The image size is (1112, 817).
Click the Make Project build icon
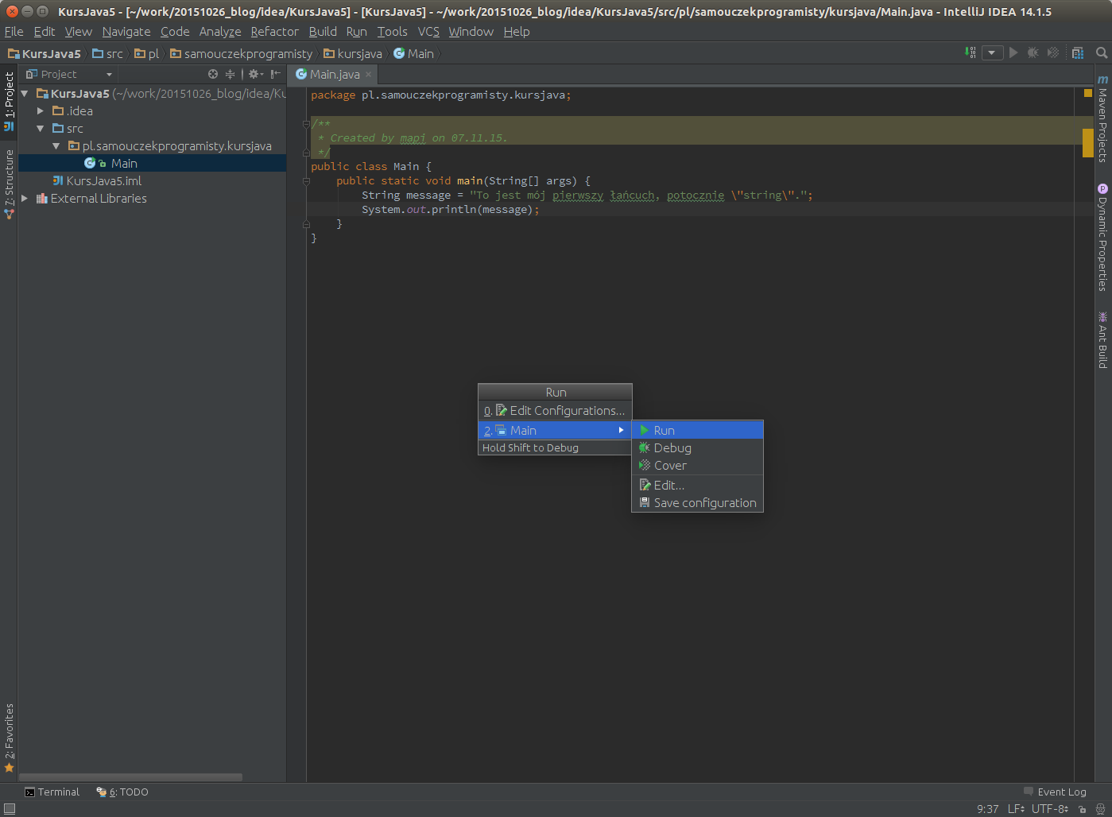pos(970,52)
